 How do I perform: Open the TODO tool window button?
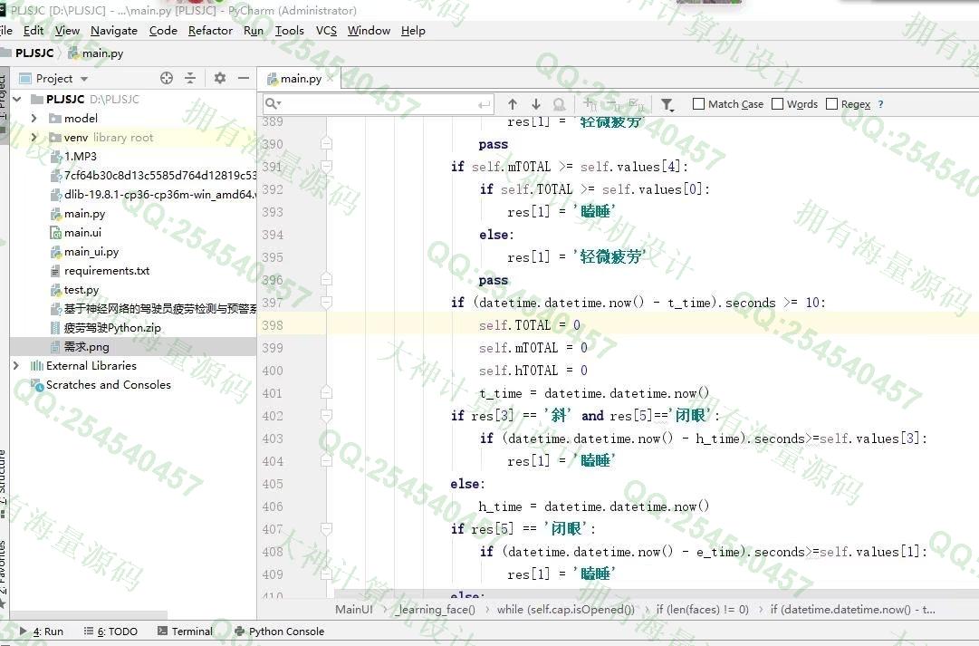(x=110, y=631)
